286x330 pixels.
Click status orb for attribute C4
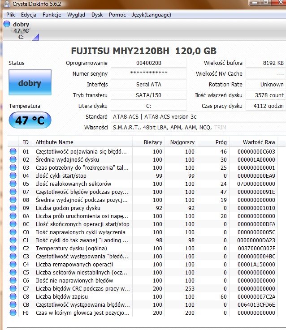(13, 264)
